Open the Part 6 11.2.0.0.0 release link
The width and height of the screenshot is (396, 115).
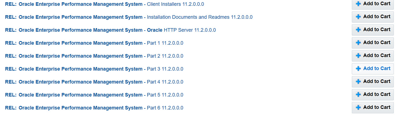coord(94,108)
